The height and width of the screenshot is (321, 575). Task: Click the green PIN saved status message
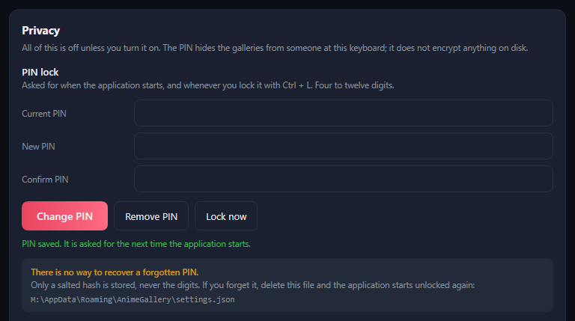(x=136, y=244)
